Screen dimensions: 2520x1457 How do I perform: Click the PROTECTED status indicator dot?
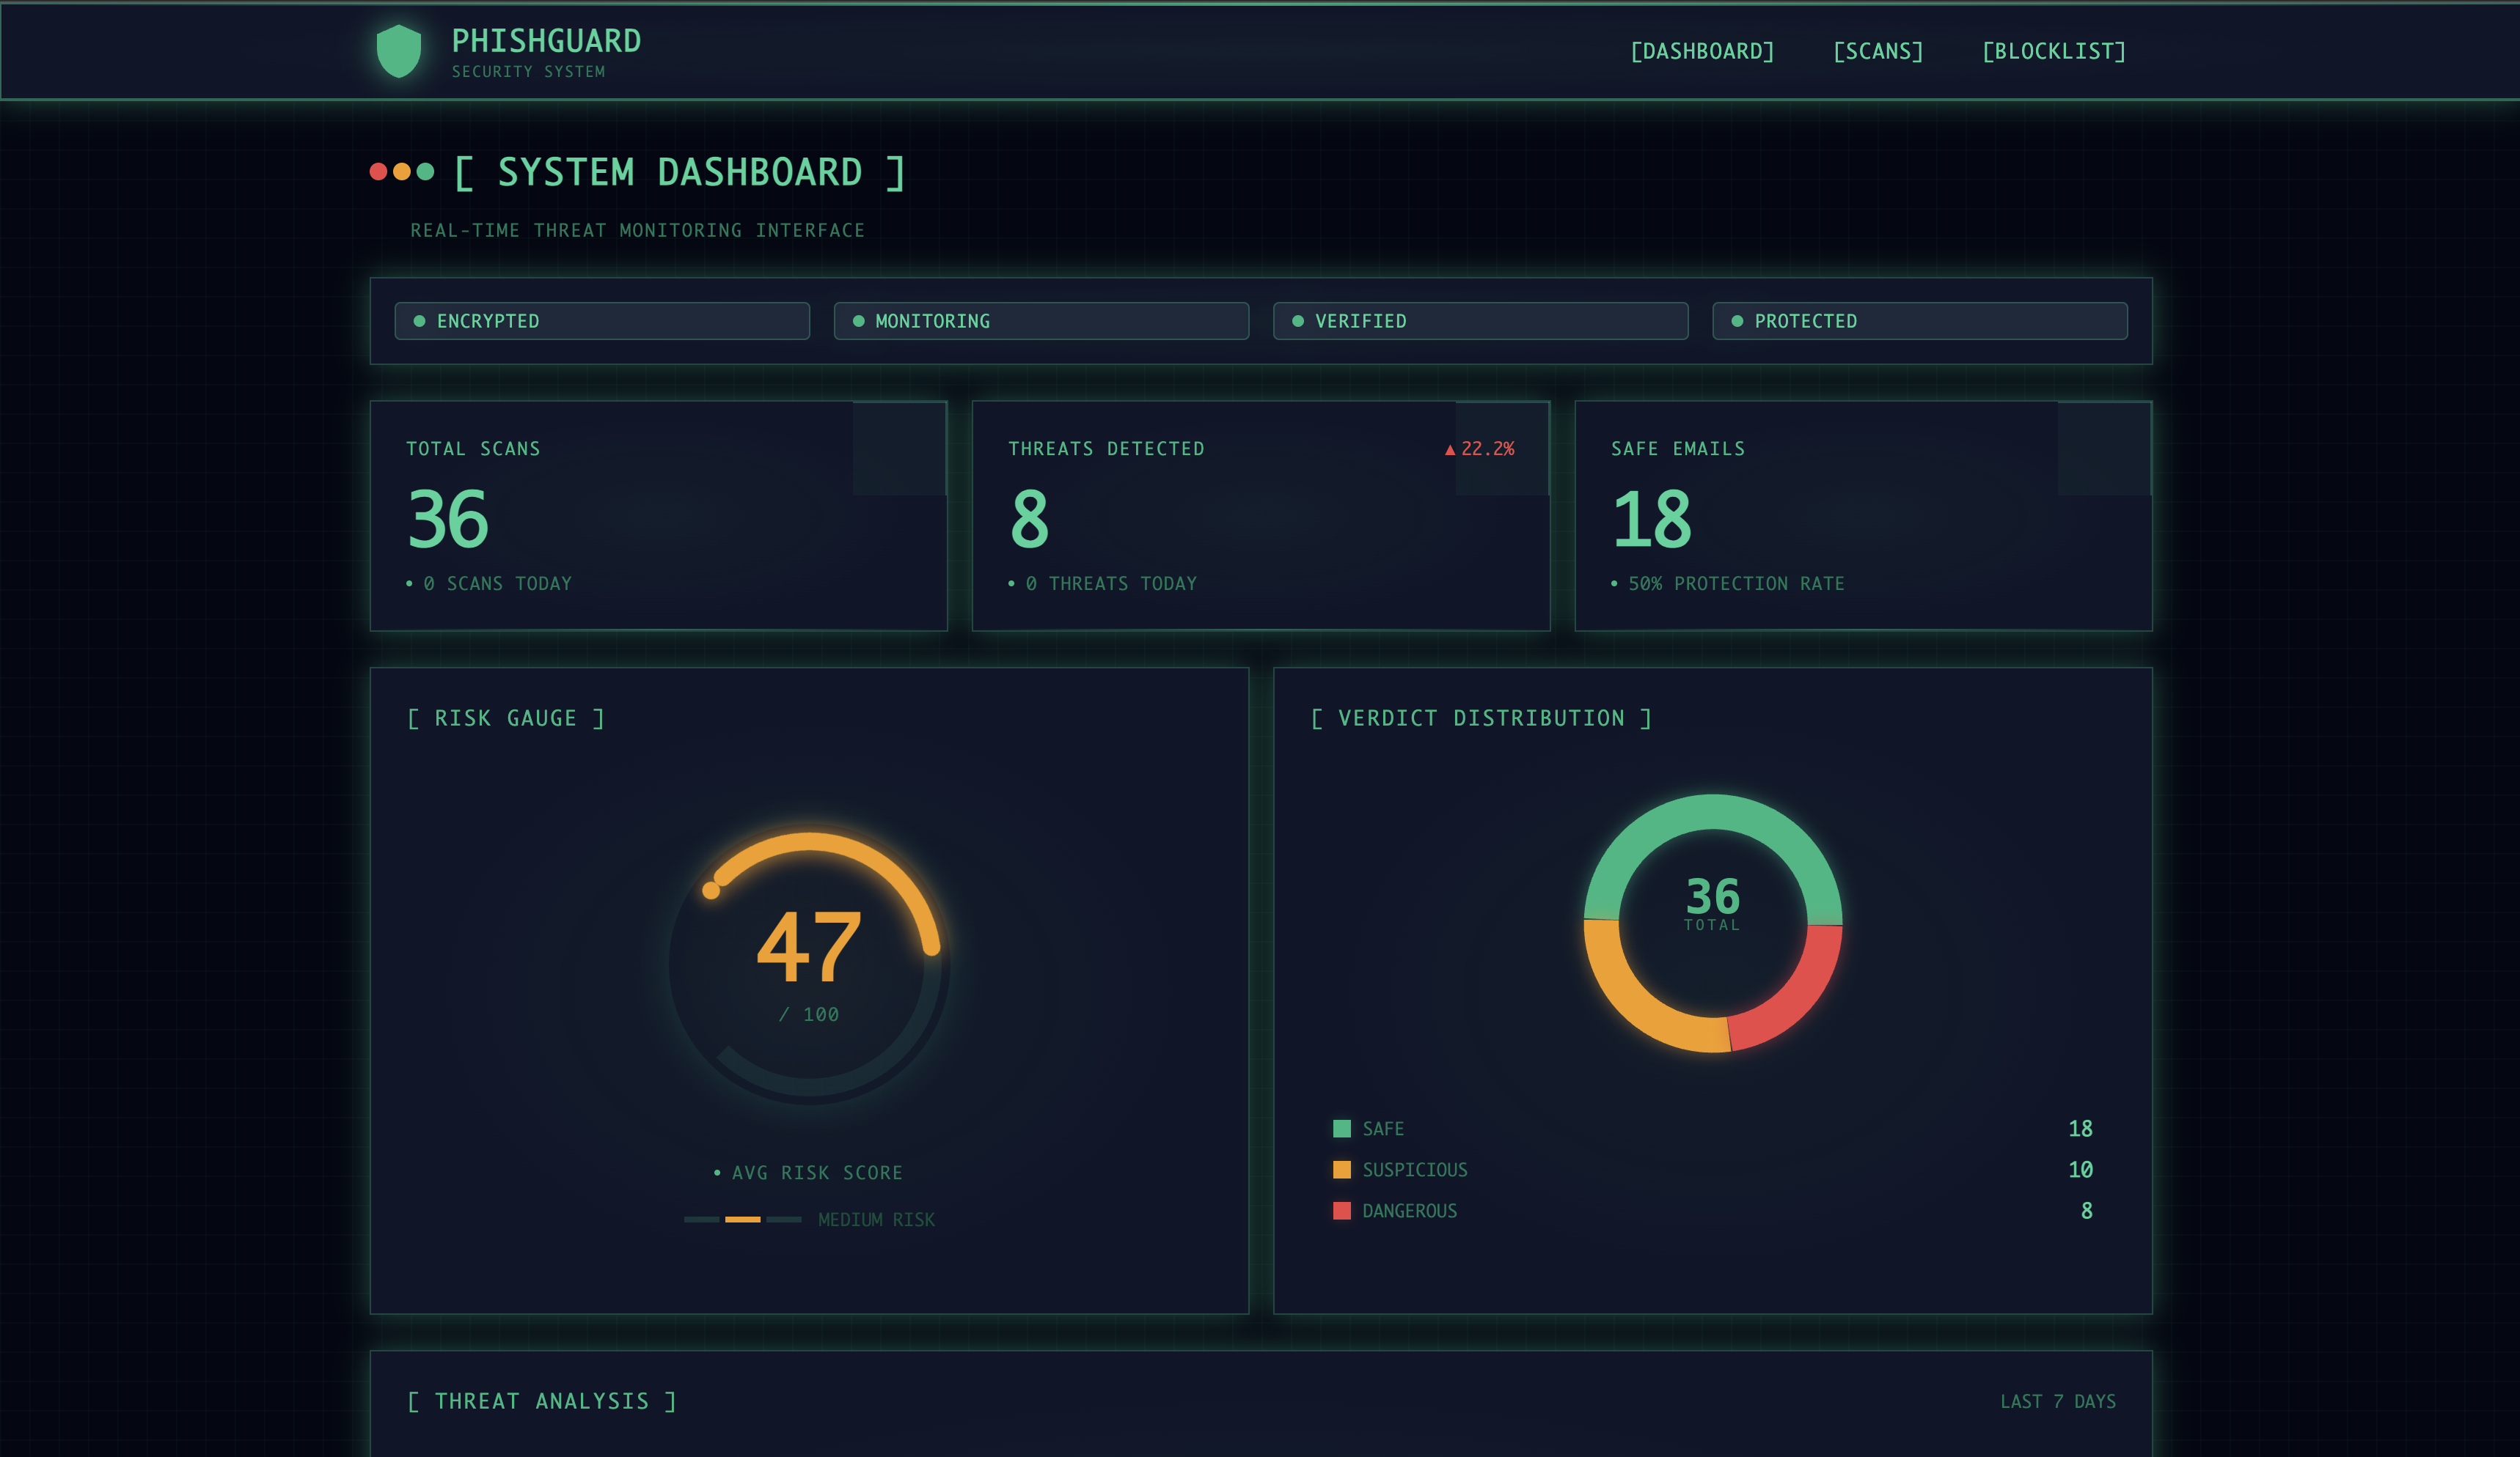click(1737, 321)
